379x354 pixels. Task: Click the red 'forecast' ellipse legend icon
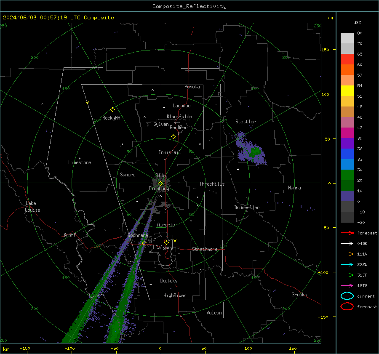coord(347,306)
